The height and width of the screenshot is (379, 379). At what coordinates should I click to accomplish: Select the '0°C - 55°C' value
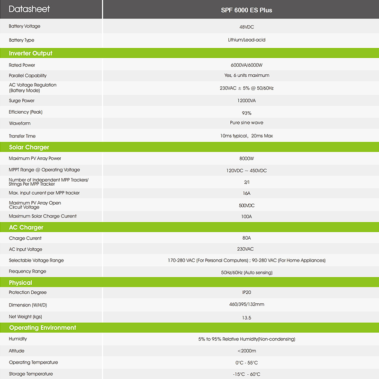point(246,363)
